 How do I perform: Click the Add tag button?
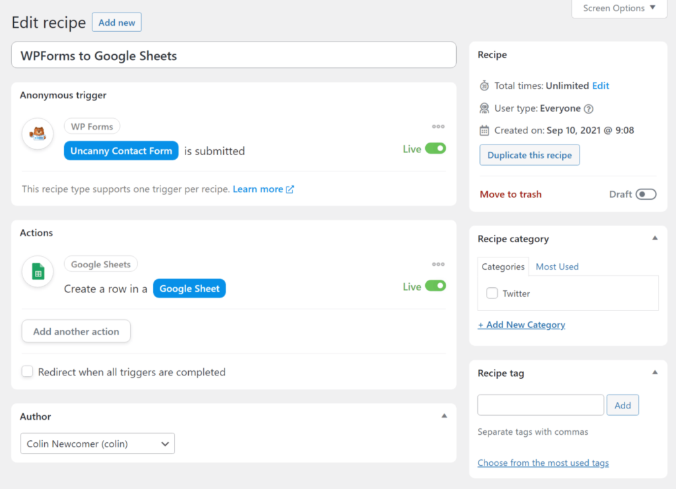coord(623,405)
